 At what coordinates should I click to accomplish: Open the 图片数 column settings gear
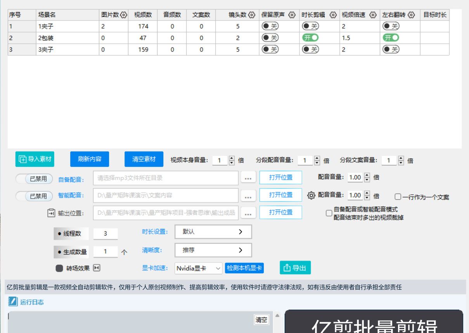coord(123,14)
